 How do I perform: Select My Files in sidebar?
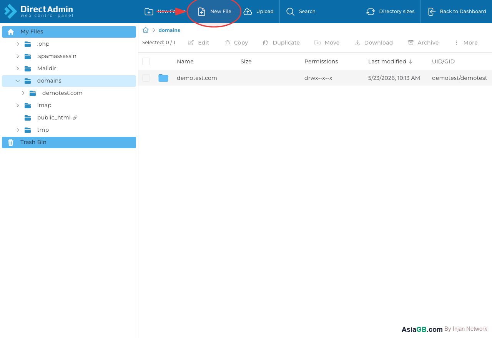point(69,32)
